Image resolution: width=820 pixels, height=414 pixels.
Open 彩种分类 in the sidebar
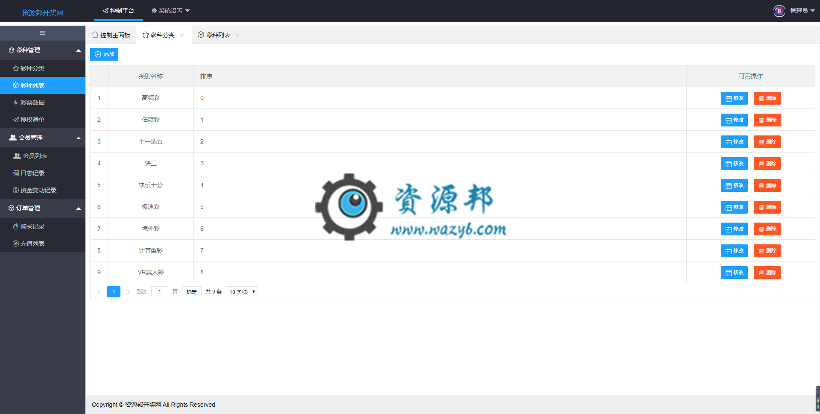43,68
